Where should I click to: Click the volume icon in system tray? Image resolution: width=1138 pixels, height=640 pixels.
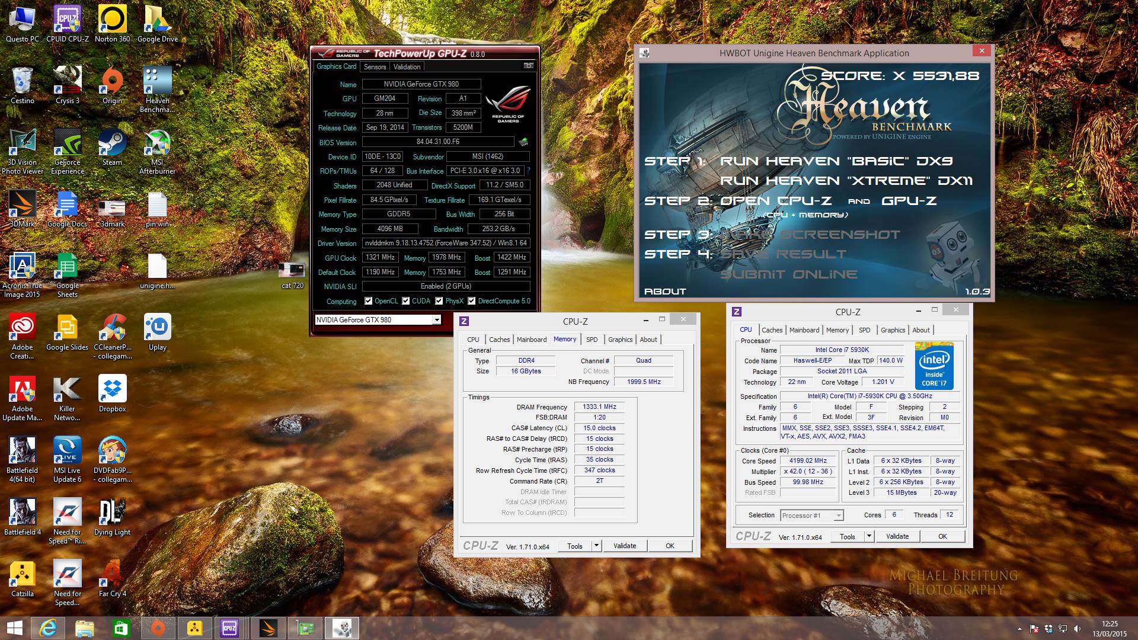coord(1078,629)
